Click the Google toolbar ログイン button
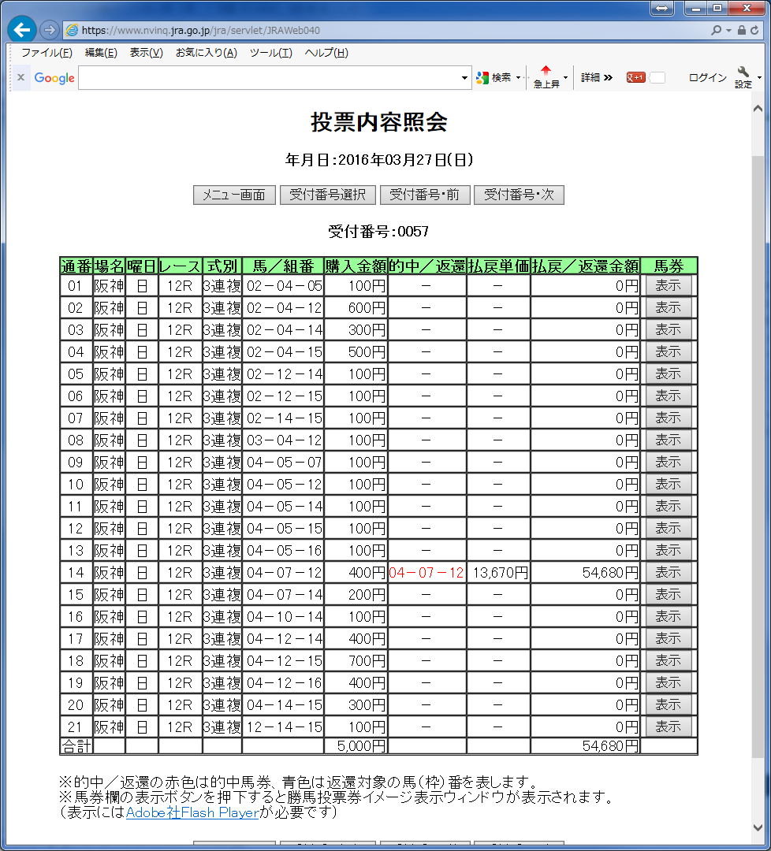 (707, 77)
